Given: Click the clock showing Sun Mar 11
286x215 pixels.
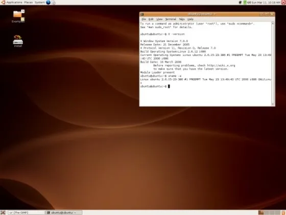Looking at the screenshot, I should 266,3.
